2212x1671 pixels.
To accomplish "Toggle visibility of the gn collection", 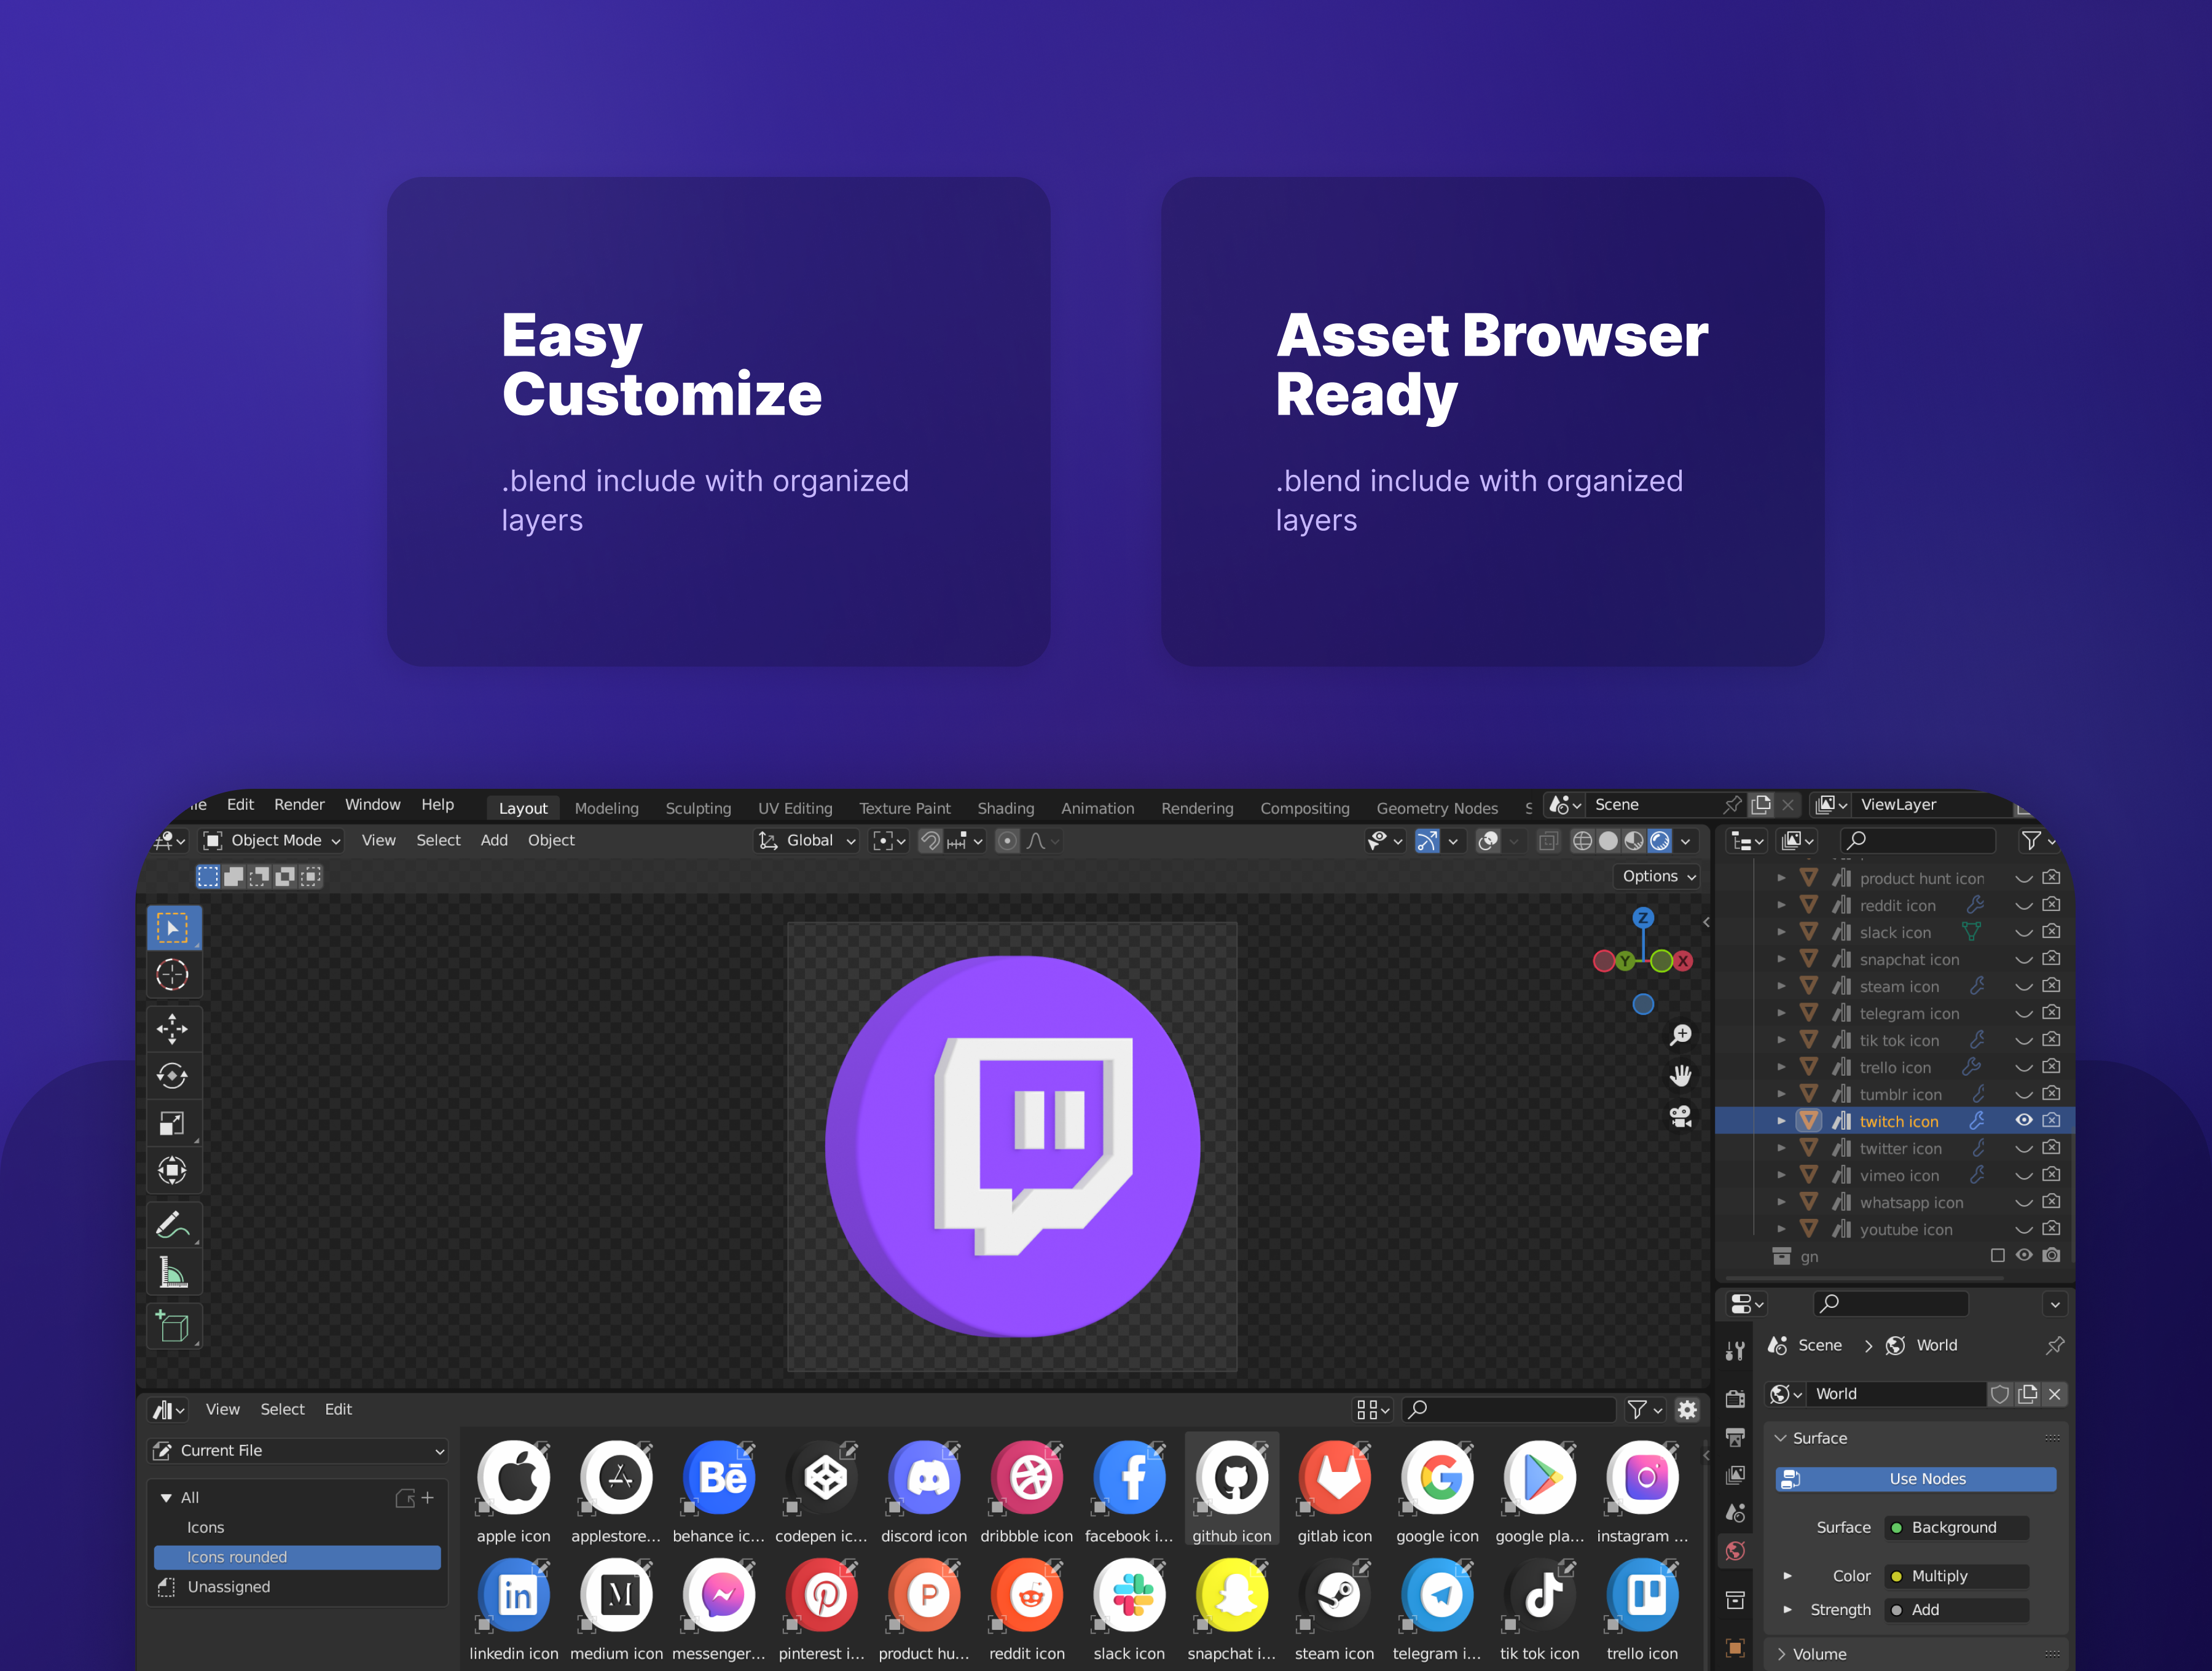I will pyautogui.click(x=2024, y=1255).
